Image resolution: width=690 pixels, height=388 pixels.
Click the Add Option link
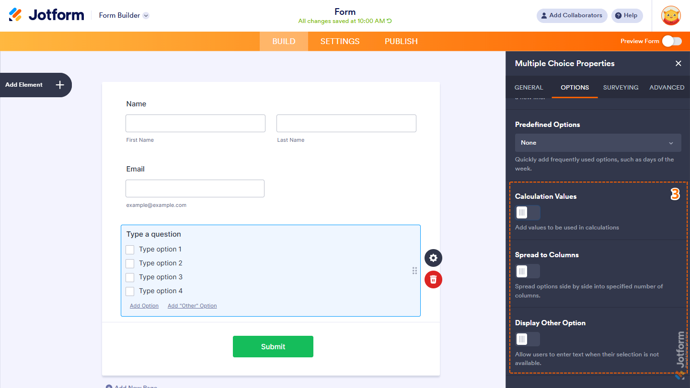point(144,306)
